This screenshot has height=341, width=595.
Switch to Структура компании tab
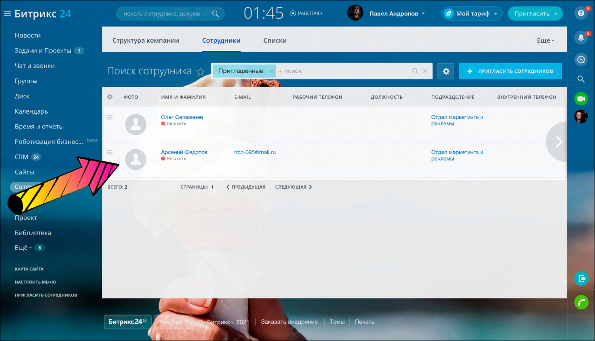click(145, 40)
